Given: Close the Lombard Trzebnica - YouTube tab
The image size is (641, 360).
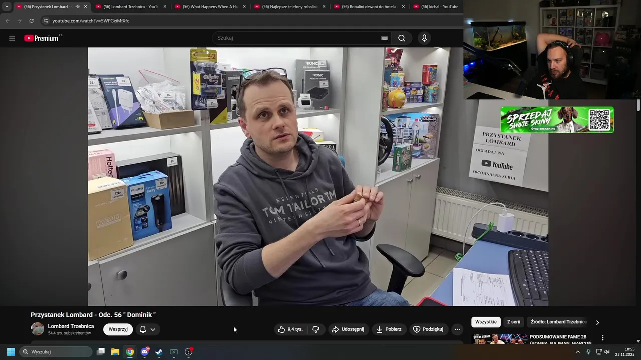Looking at the screenshot, I should tap(165, 7).
